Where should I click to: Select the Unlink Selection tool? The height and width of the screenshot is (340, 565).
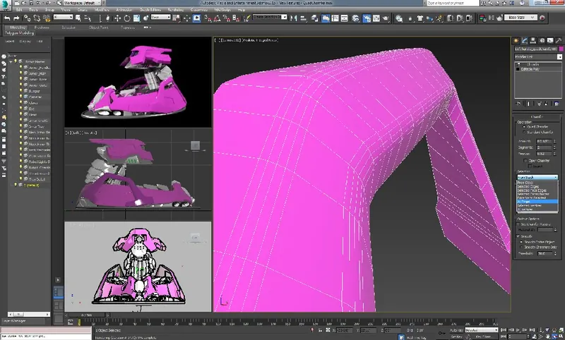click(x=37, y=18)
